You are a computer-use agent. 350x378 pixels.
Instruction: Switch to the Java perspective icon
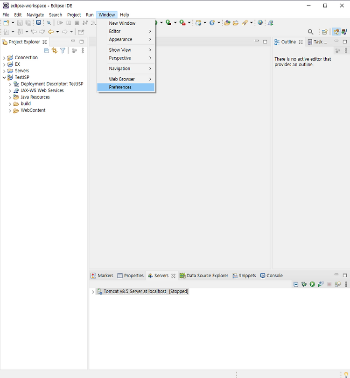point(344,32)
